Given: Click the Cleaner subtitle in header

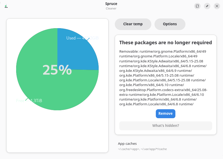Looking at the screenshot, I should [111, 8].
